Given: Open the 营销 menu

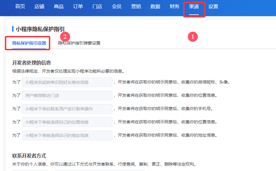Looking at the screenshot, I should pyautogui.click(x=136, y=7).
